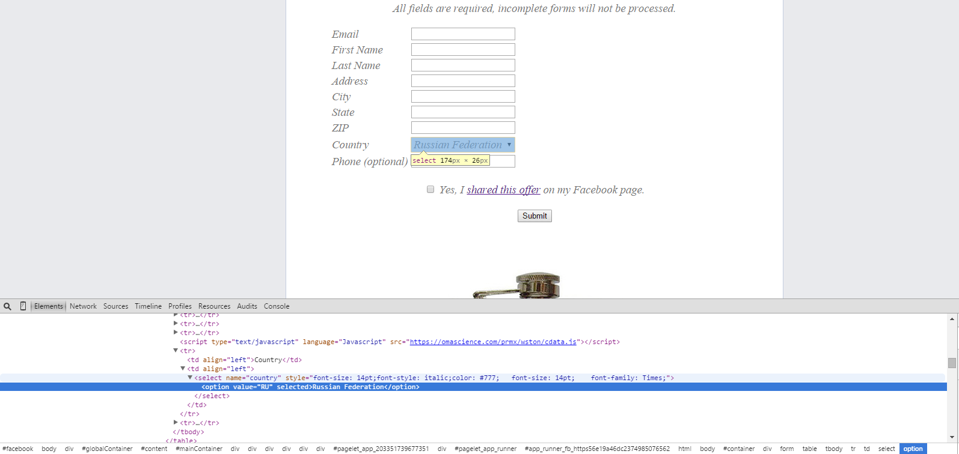Select the State text box

pos(463,112)
